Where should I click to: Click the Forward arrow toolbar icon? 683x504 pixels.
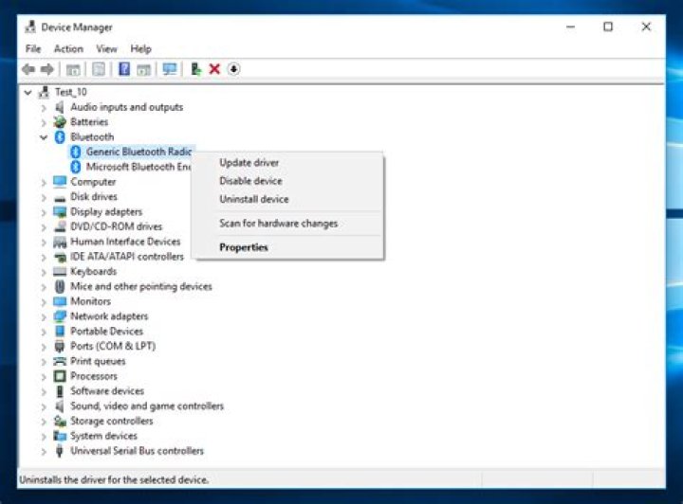(47, 69)
